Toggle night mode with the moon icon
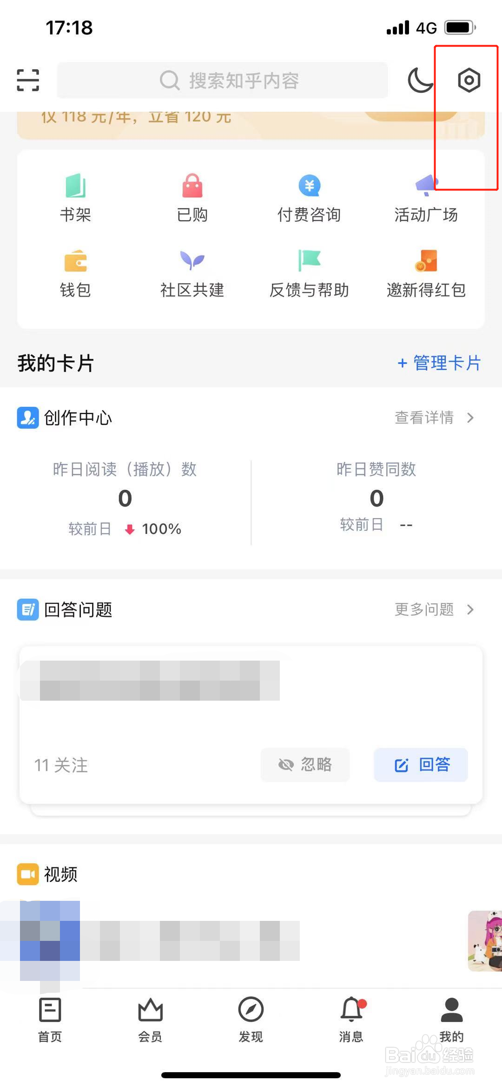Image resolution: width=502 pixels, height=1088 pixels. tap(420, 80)
